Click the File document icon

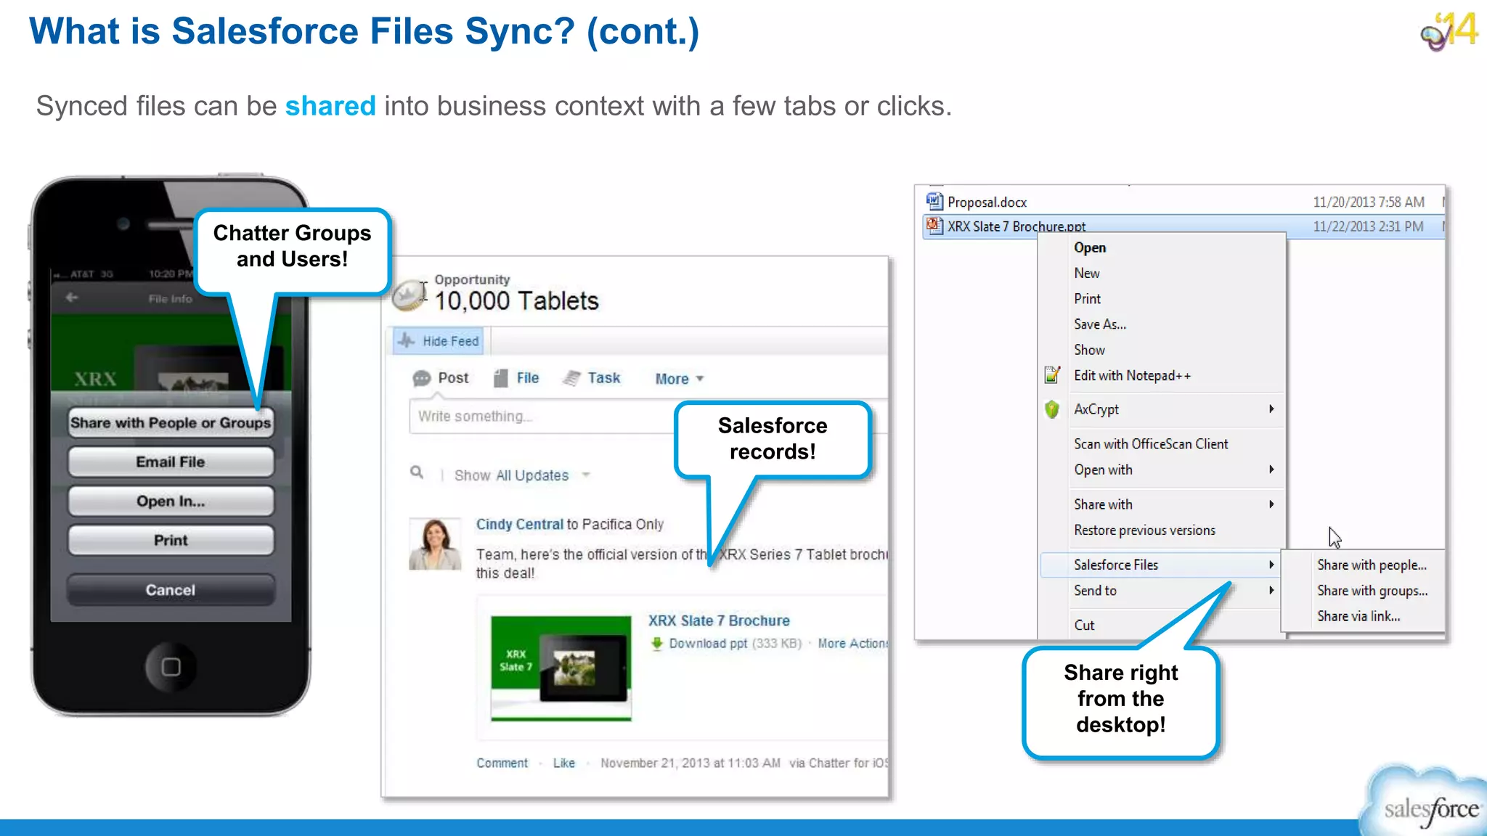[501, 378]
